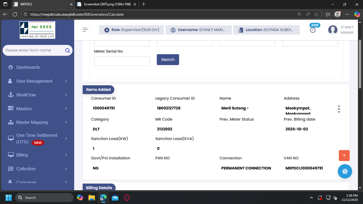Click the WorkFlow anchor icon
The height and width of the screenshot is (204, 363).
[x=11, y=95]
